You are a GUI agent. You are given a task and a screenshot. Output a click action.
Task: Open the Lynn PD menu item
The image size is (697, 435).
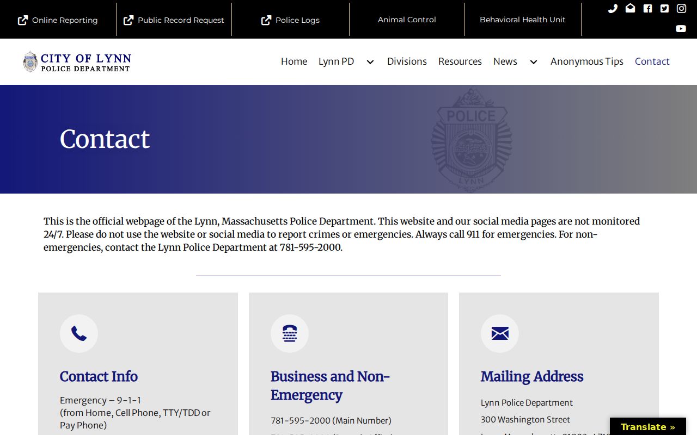(x=336, y=61)
